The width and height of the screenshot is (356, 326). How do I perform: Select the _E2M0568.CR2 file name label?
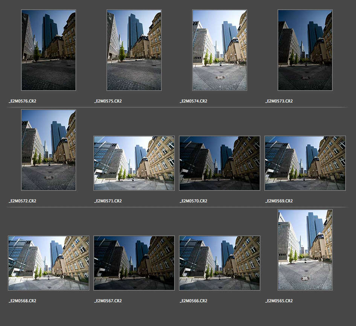click(x=23, y=301)
